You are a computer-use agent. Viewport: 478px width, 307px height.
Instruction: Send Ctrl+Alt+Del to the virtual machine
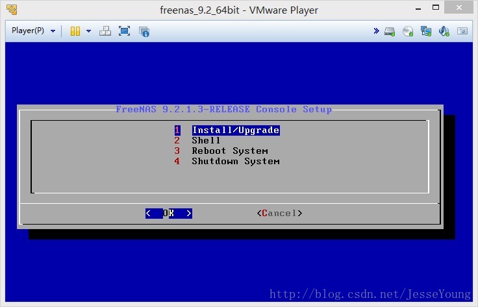(x=105, y=31)
